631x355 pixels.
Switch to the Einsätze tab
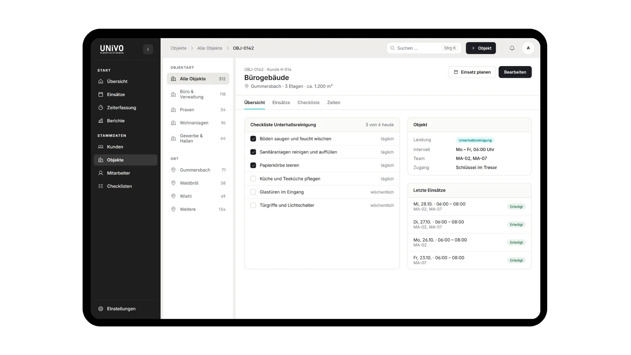[281, 103]
